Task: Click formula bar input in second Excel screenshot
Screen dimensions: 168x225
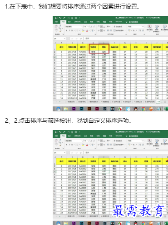Action: 126,153
